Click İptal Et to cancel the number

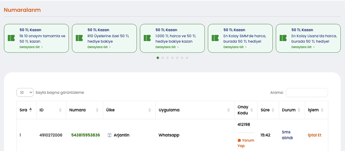pyautogui.click(x=314, y=135)
